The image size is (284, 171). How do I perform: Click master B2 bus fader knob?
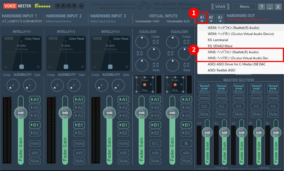coord(276,133)
